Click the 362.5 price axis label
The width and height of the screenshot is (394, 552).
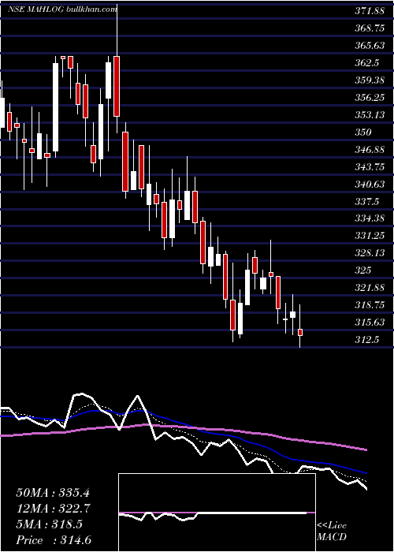point(367,63)
